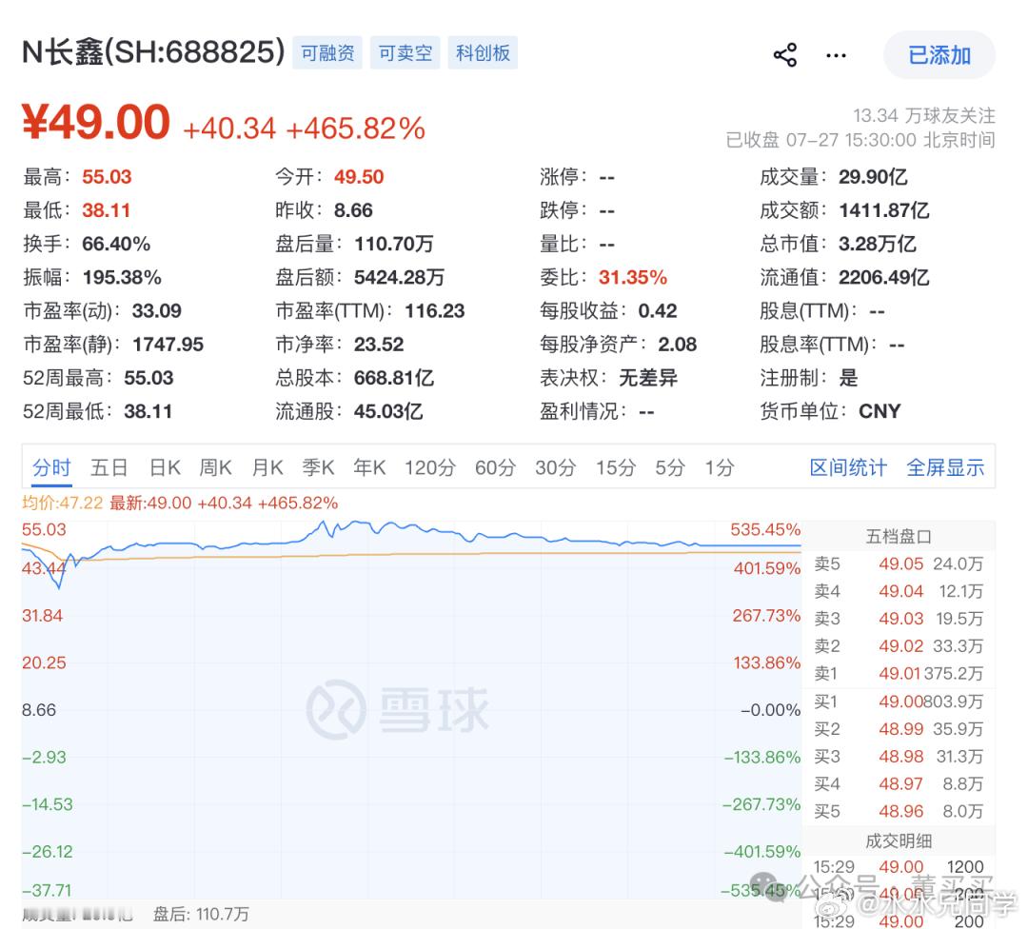1028x929 pixels.
Task: Click the share icon
Action: [x=784, y=55]
